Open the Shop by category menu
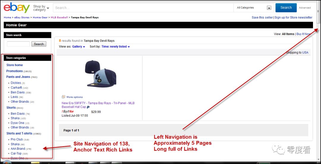This screenshot has height=164, width=321. coord(41,8)
